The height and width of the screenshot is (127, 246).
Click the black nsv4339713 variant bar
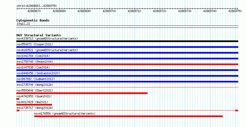pos(127,41)
